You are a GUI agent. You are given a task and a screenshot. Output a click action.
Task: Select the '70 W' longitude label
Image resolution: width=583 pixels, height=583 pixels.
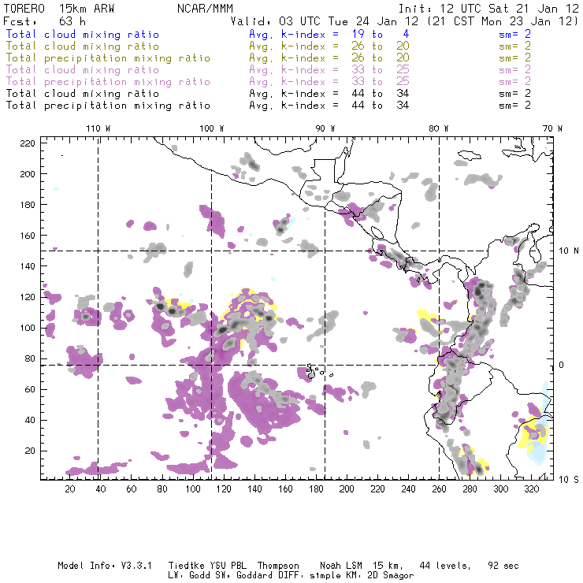point(552,128)
